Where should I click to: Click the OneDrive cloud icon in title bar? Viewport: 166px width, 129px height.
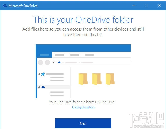click(5, 6)
